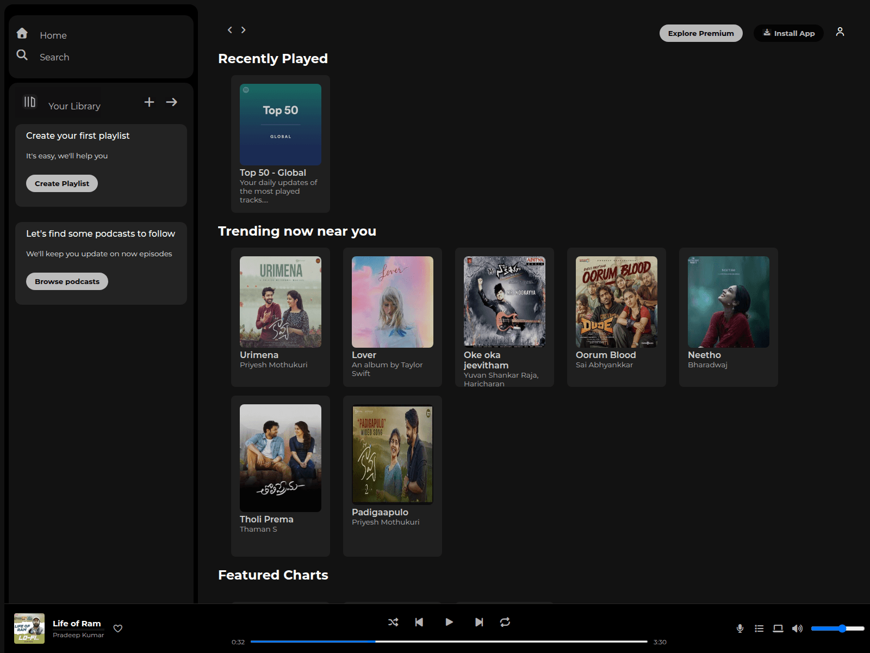Viewport: 870px width, 653px height.
Task: Play the current song
Action: 449,622
